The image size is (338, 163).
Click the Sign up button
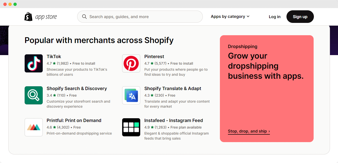coord(300,17)
